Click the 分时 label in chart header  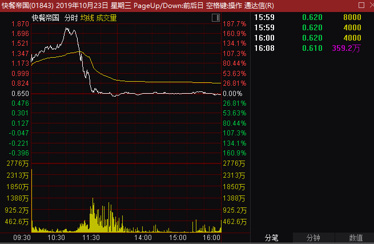pos(71,18)
